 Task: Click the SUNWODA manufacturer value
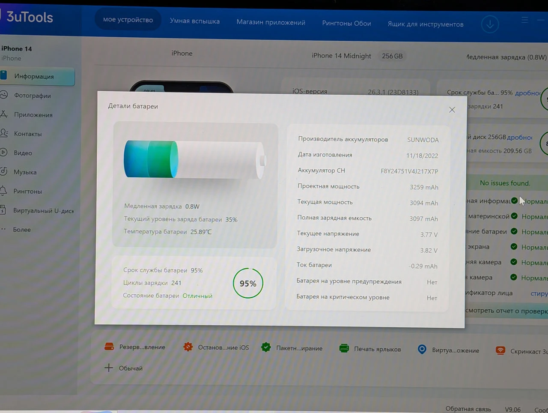(x=423, y=140)
